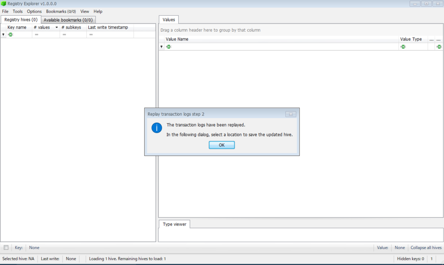Sort by # subkeys column header
This screenshot has height=265, width=444.
coord(73,27)
